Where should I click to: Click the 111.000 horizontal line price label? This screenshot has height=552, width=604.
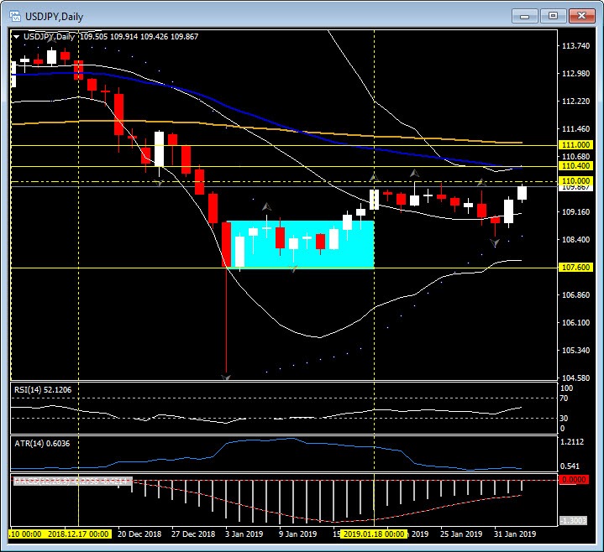pos(575,144)
